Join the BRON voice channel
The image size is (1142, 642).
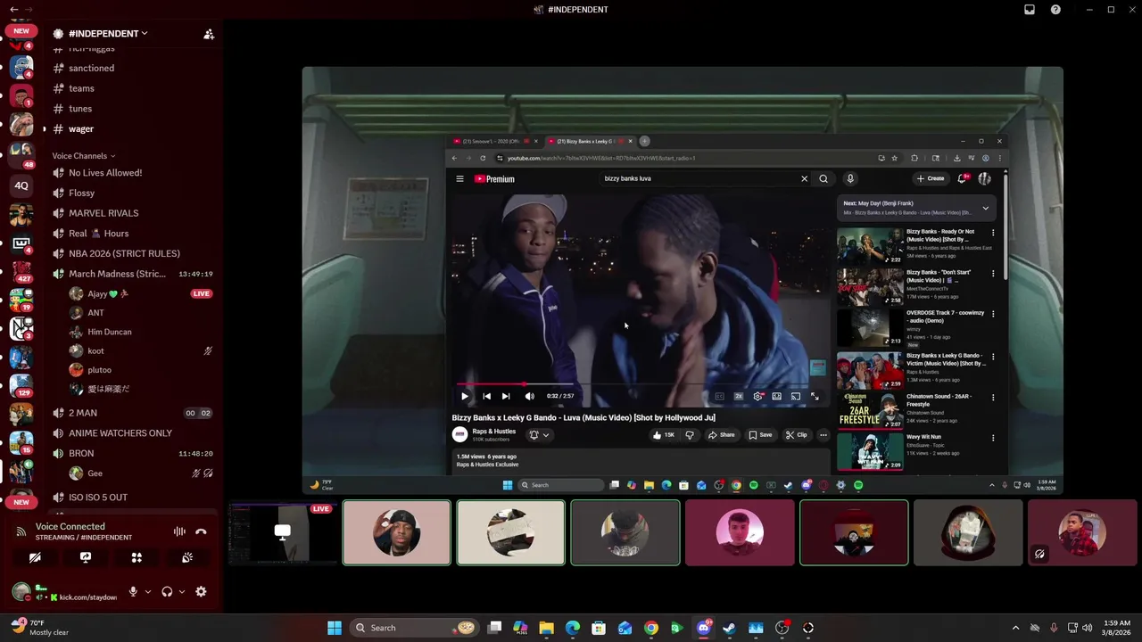81,453
